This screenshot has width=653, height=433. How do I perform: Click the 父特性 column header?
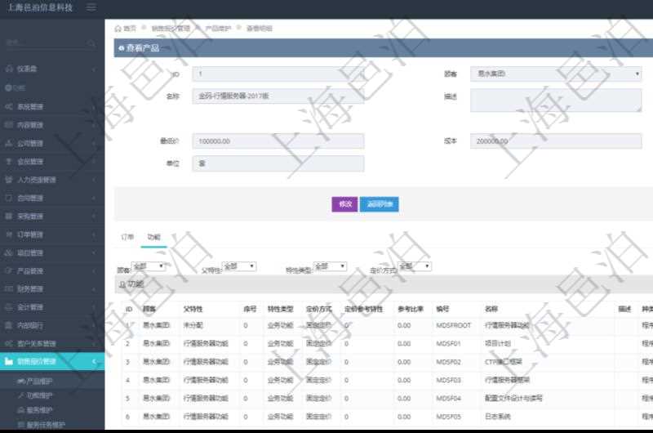click(x=193, y=309)
